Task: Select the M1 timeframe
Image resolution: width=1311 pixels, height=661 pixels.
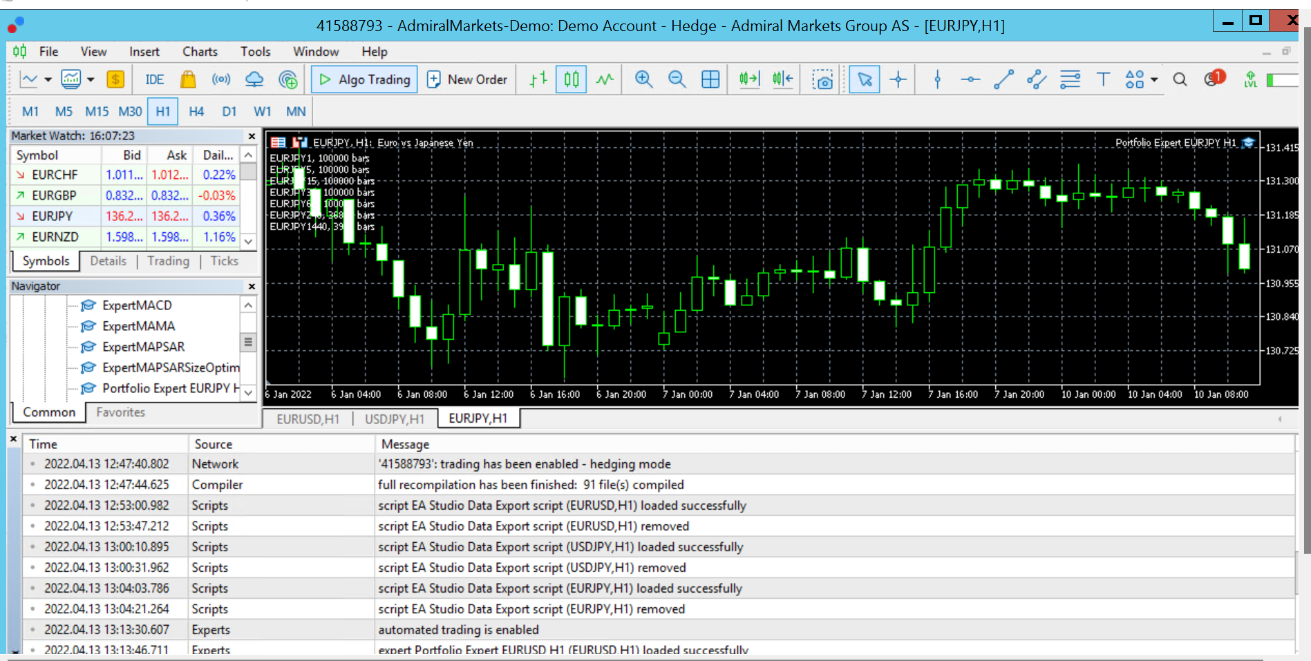Action: (30, 111)
